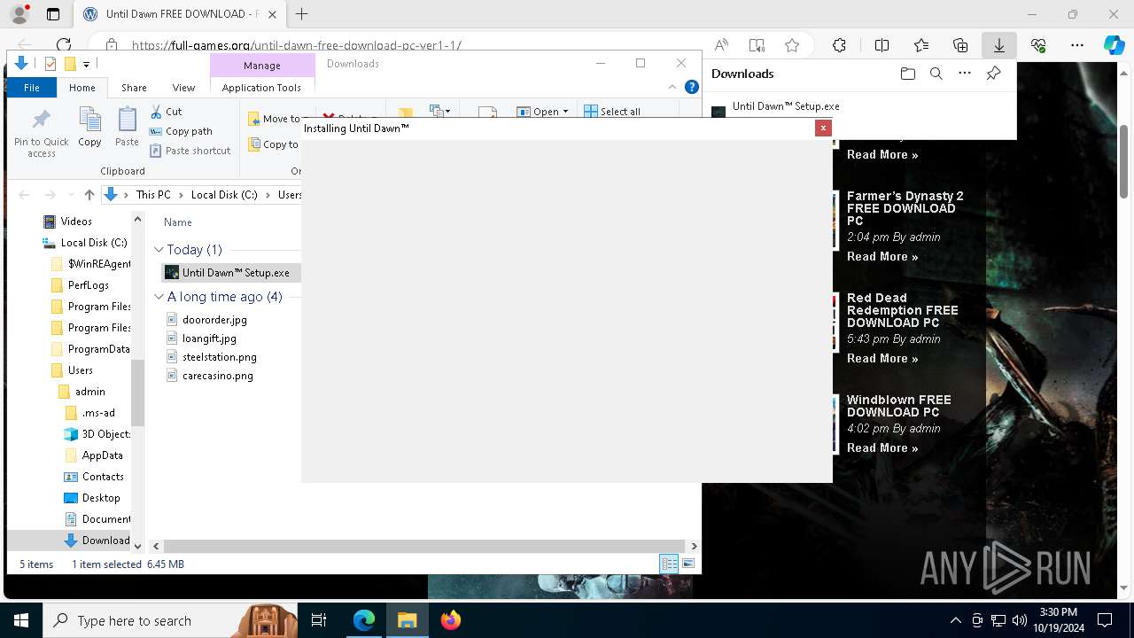Screen dimensions: 1134x638
Task: Open Edge Collections icon
Action: pos(960,45)
